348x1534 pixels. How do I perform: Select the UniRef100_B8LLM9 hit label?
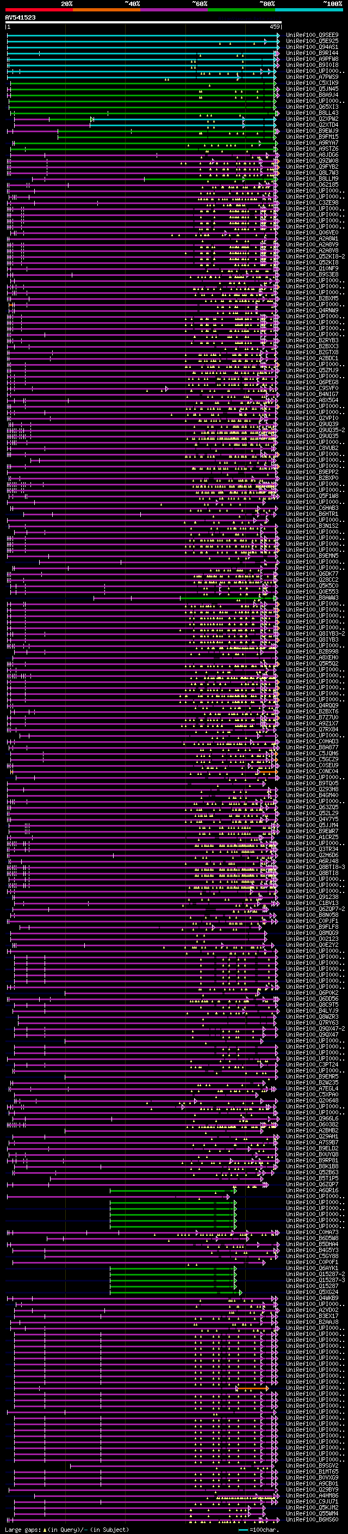(312, 178)
